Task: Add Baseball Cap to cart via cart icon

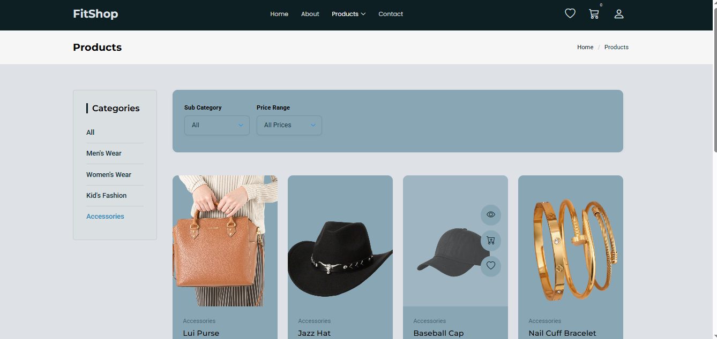Action: (490, 241)
